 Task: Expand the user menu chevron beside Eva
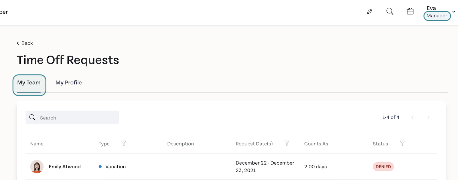(x=454, y=12)
